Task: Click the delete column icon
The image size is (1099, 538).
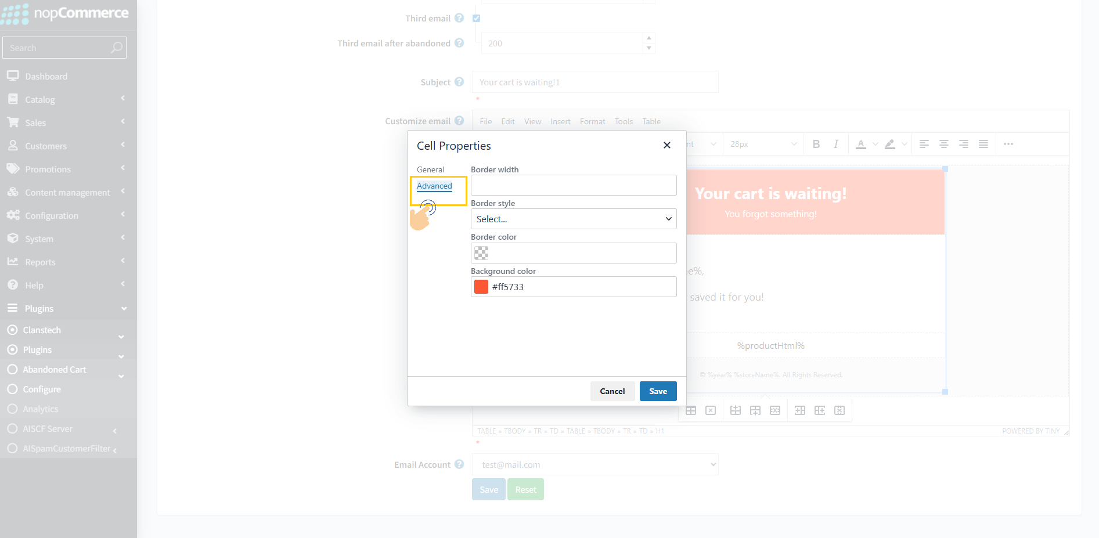Action: (x=839, y=410)
